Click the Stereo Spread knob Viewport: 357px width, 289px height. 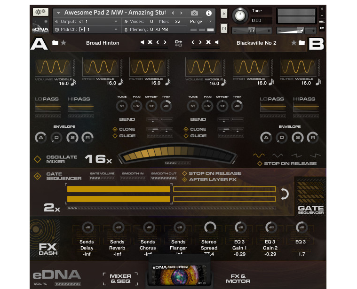210,227
